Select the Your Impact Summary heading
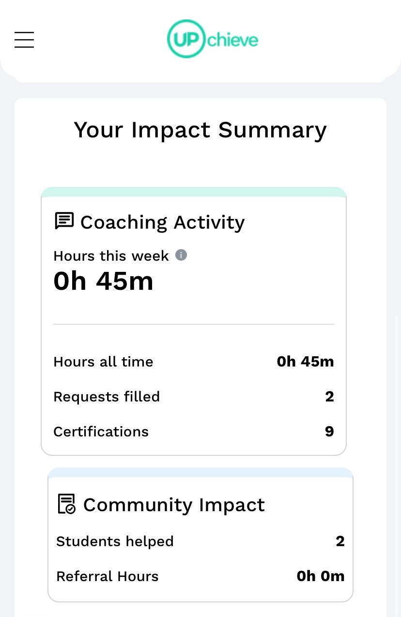This screenshot has width=401, height=617. tap(200, 130)
